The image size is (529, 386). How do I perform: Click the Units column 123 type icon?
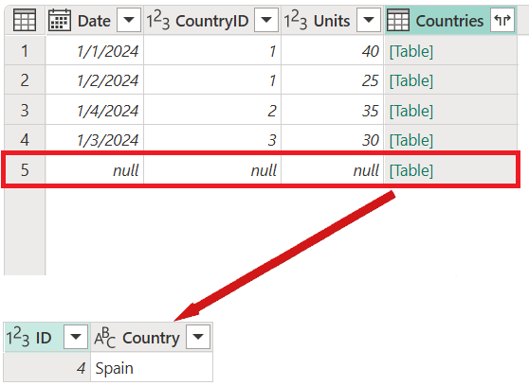[295, 20]
